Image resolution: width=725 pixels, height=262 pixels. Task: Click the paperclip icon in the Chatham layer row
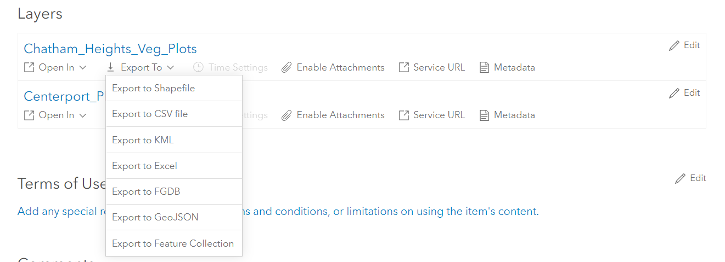coord(286,68)
